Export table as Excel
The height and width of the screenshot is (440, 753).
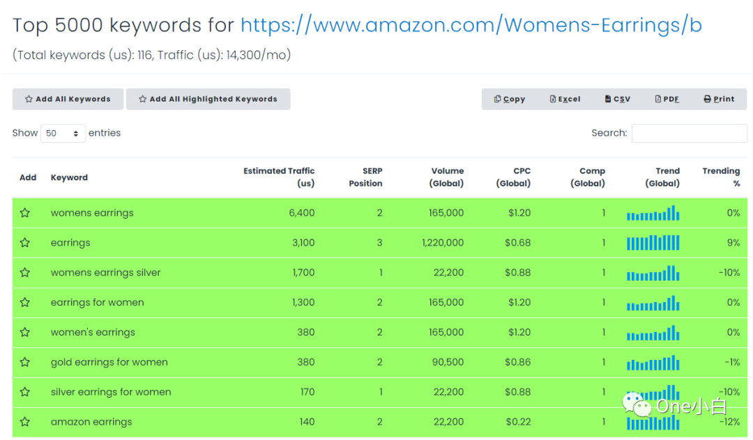(565, 100)
